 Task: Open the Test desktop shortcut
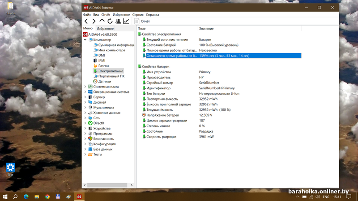[10, 170]
